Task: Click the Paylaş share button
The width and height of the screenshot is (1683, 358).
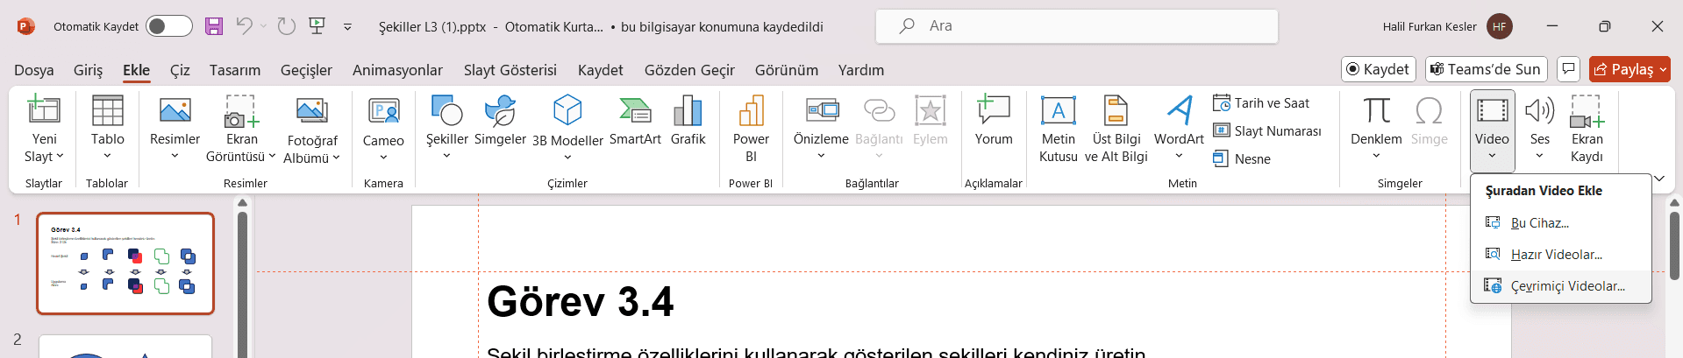Action: (x=1630, y=69)
